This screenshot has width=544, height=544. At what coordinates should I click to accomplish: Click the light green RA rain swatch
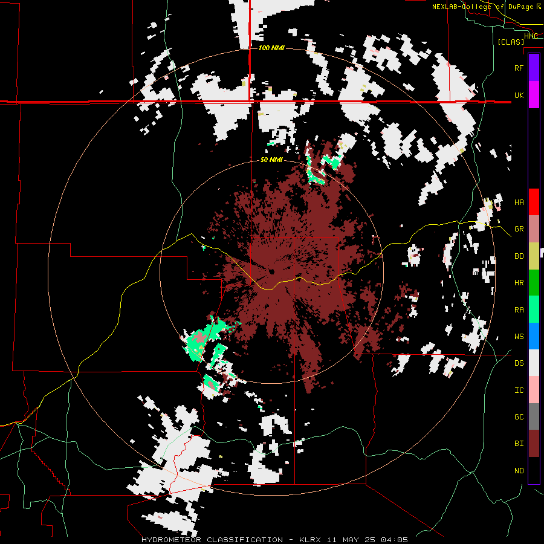point(534,309)
